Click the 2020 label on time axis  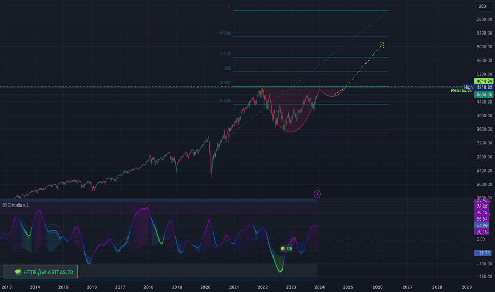(206, 287)
